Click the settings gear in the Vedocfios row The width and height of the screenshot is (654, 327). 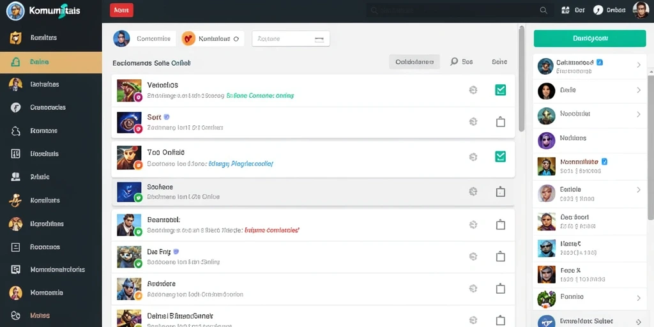click(473, 89)
